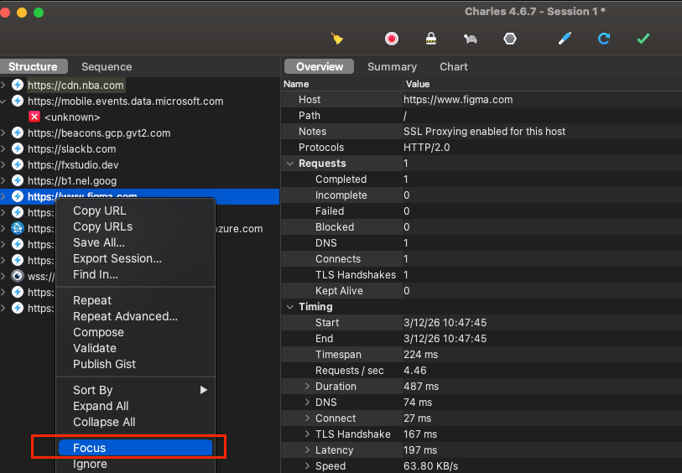Click the broom icon to clear session
This screenshot has width=682, height=473.
(x=337, y=39)
